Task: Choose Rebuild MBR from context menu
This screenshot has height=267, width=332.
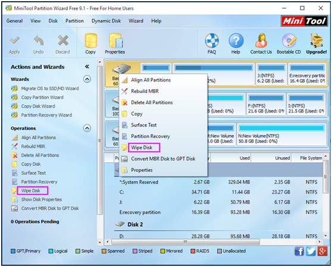Action: tap(163, 91)
